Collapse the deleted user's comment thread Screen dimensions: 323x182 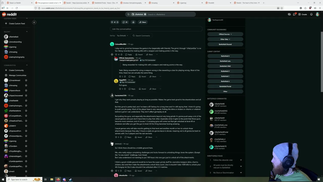pyautogui.click(x=112, y=171)
